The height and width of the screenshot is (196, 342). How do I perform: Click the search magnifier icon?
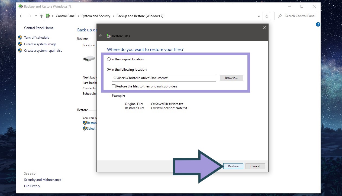click(280, 16)
